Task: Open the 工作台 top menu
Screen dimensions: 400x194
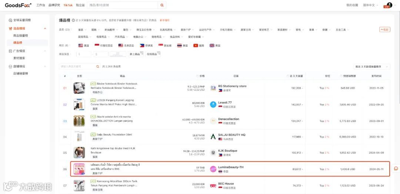Action: (x=41, y=5)
